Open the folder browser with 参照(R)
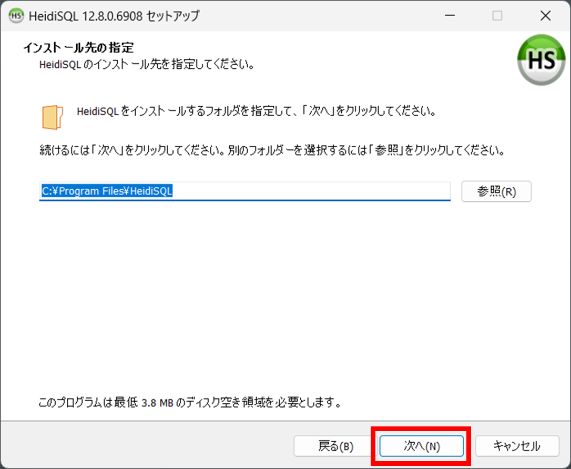 [x=496, y=191]
